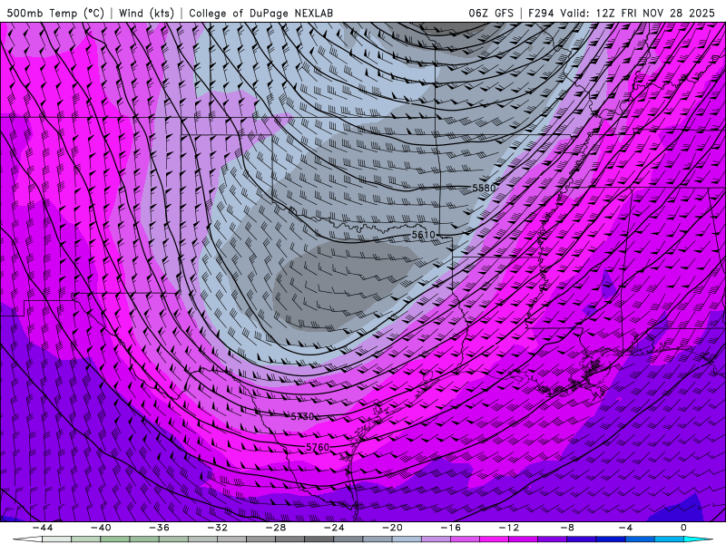726x544 pixels.
Task: Click the -8 color bar tick label
Action: tap(568, 528)
